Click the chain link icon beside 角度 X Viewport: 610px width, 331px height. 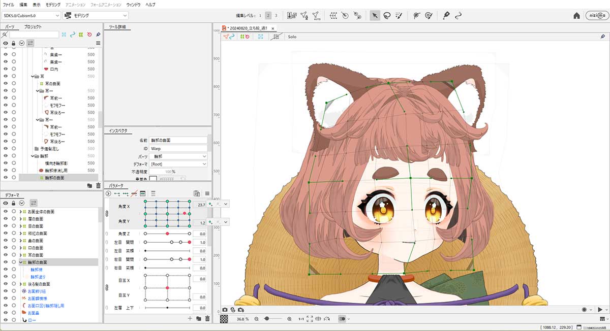pyautogui.click(x=107, y=214)
